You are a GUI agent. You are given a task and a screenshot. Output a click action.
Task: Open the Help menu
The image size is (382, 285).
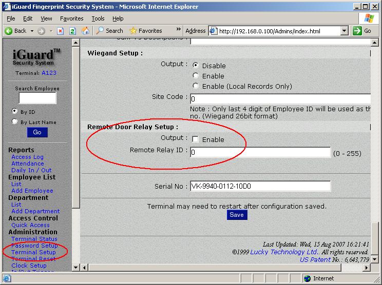(x=118, y=18)
